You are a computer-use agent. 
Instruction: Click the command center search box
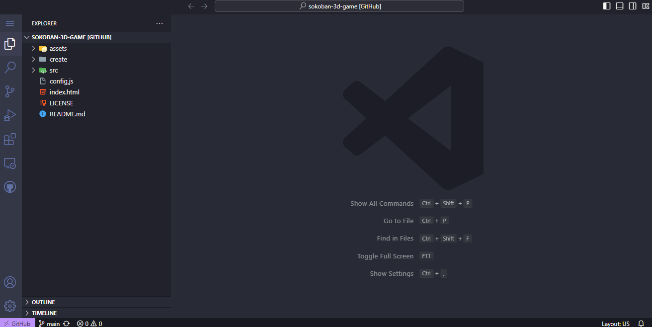(339, 6)
